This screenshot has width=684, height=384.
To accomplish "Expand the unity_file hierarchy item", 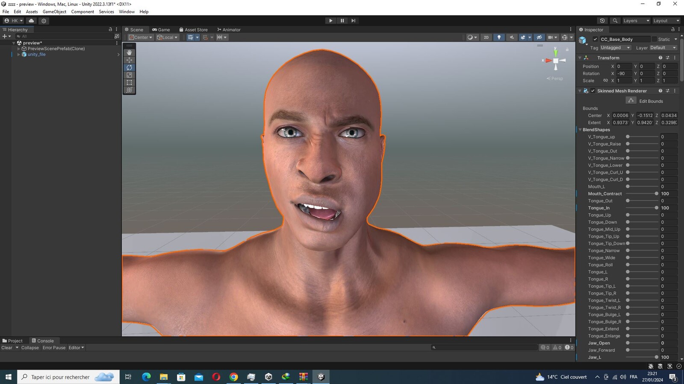I will click(x=19, y=55).
